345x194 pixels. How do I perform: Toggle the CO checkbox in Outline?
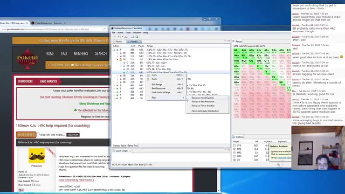coord(234,160)
